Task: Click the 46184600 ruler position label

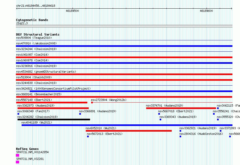Action: [206, 11]
